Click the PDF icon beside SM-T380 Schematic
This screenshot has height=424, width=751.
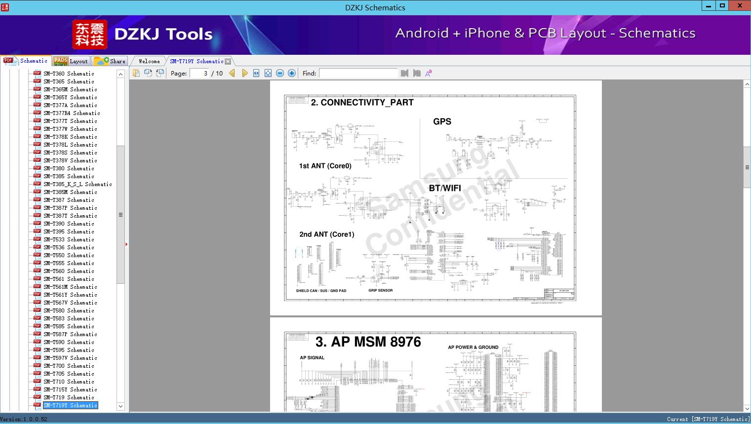tap(37, 168)
